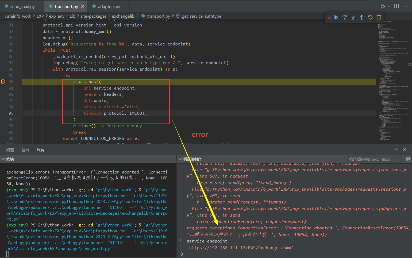
Task: Continue debugging via the play icon
Action: [x=336, y=17]
